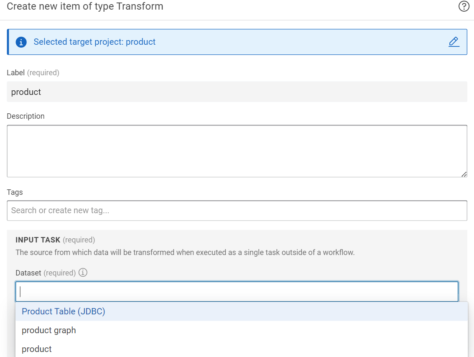Screen dimensions: 474x357
Task: Click into the Label field containing 'product'
Action: click(237, 92)
